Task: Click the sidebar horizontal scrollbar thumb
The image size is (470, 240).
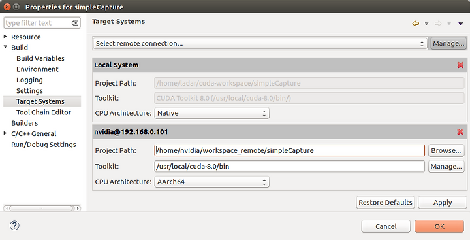Action: (x=40, y=208)
